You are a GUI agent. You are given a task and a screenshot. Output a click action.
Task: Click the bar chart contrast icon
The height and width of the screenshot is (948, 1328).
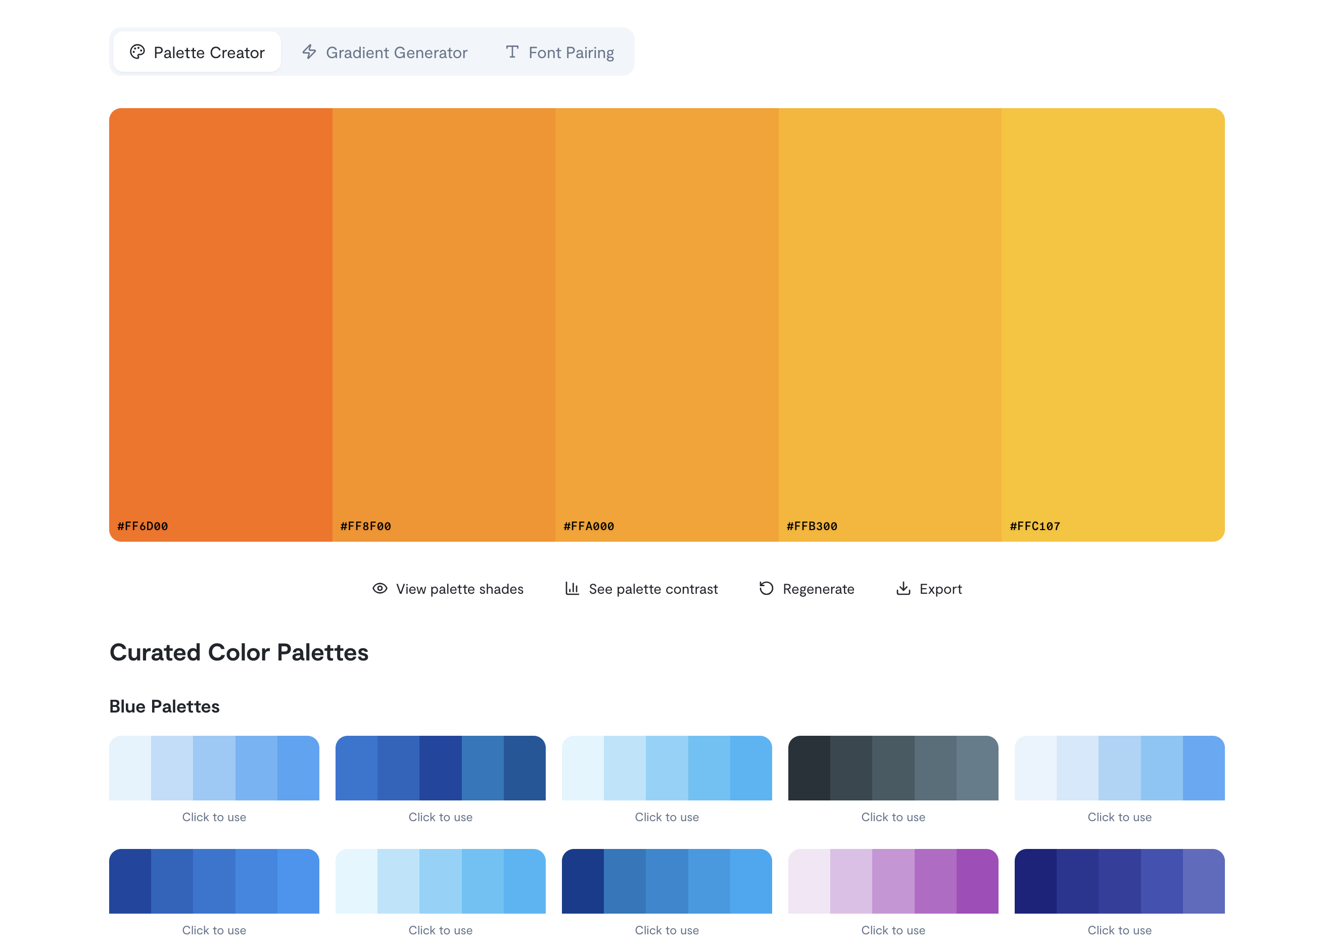(572, 588)
